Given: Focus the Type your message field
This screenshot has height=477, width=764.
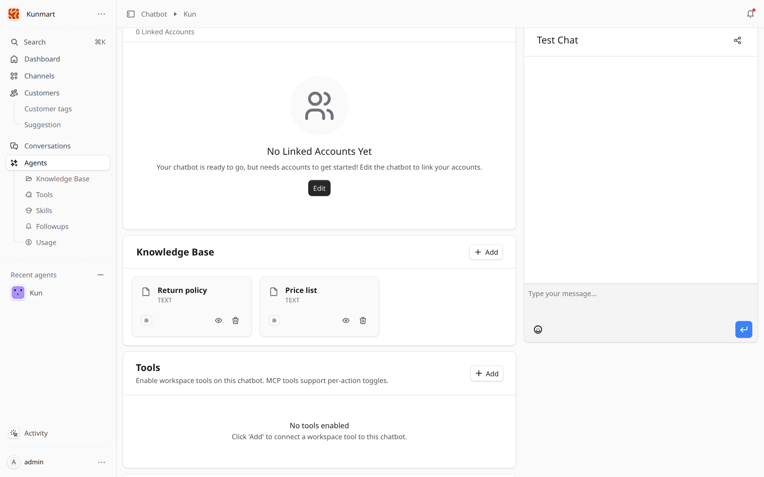Looking at the screenshot, I should [x=641, y=300].
